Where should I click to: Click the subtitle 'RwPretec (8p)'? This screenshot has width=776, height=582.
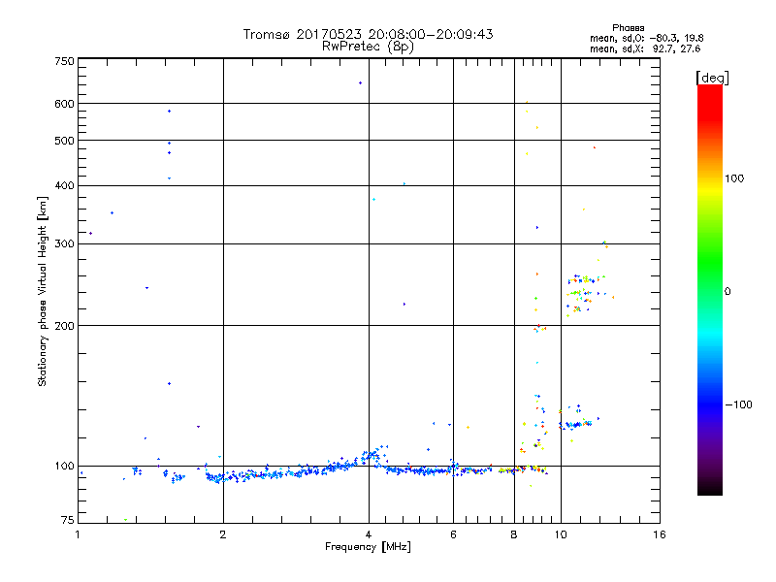pos(368,47)
